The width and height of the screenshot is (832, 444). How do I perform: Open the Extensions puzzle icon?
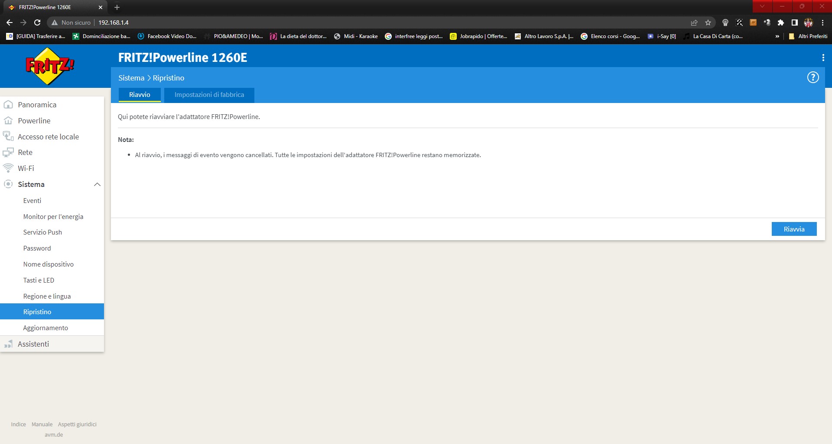pos(781,23)
